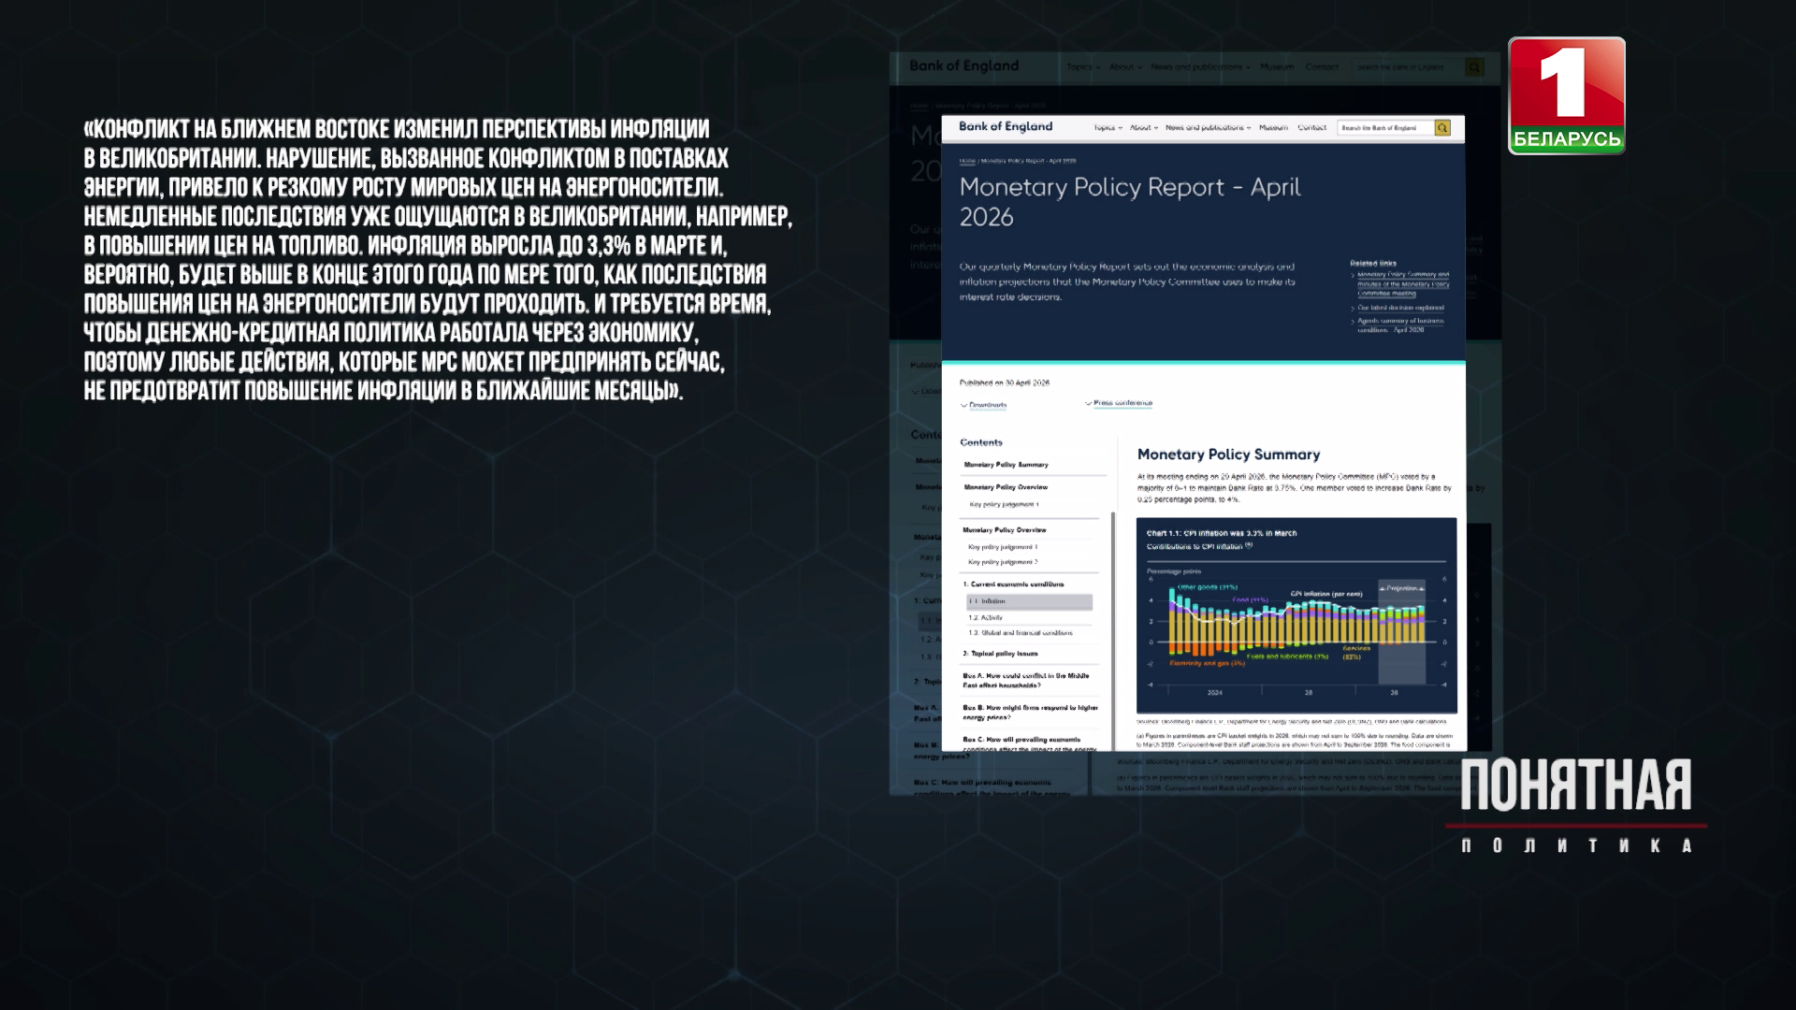Select 'Monetary Policy Summary' in Contents list

[x=1007, y=465]
